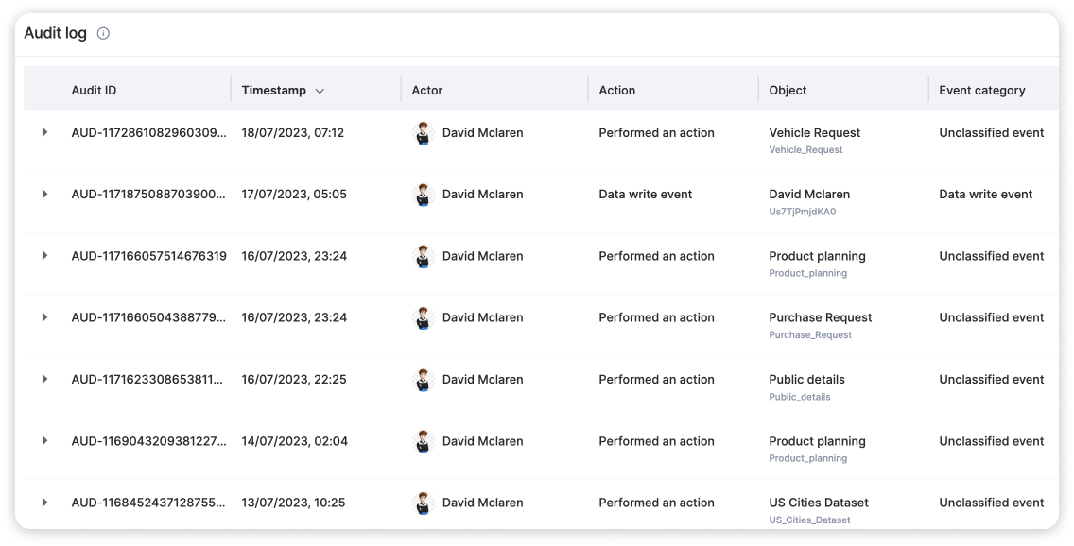Screen dimensions: 1074x546
Task: Open the Public details object link
Action: click(x=806, y=380)
